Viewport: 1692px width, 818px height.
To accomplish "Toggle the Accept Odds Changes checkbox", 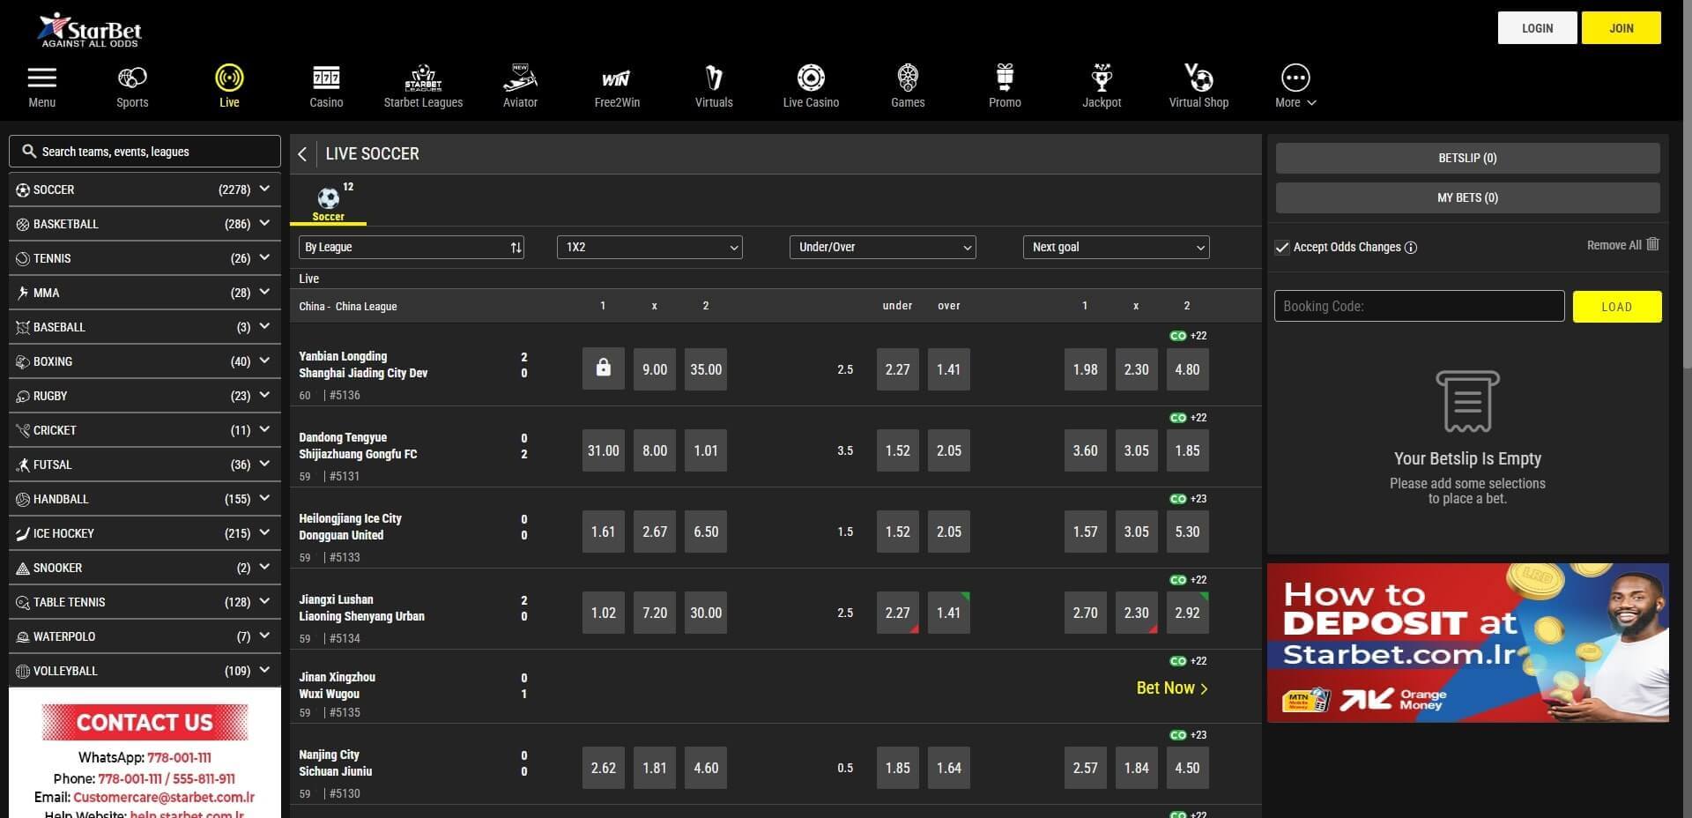I will [x=1282, y=248].
